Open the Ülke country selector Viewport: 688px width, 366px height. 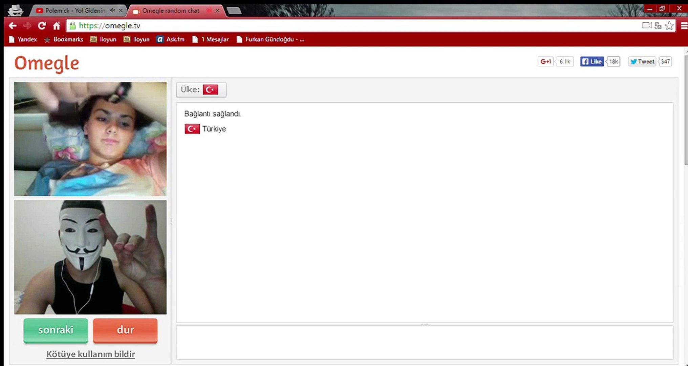pos(201,90)
